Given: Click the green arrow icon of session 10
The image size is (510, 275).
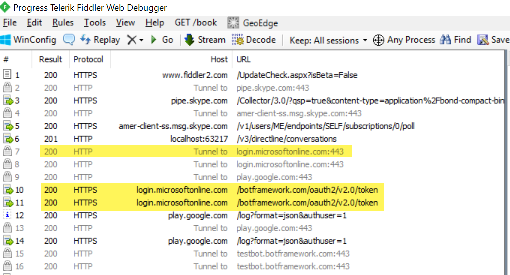Looking at the screenshot, I should pos(8,190).
